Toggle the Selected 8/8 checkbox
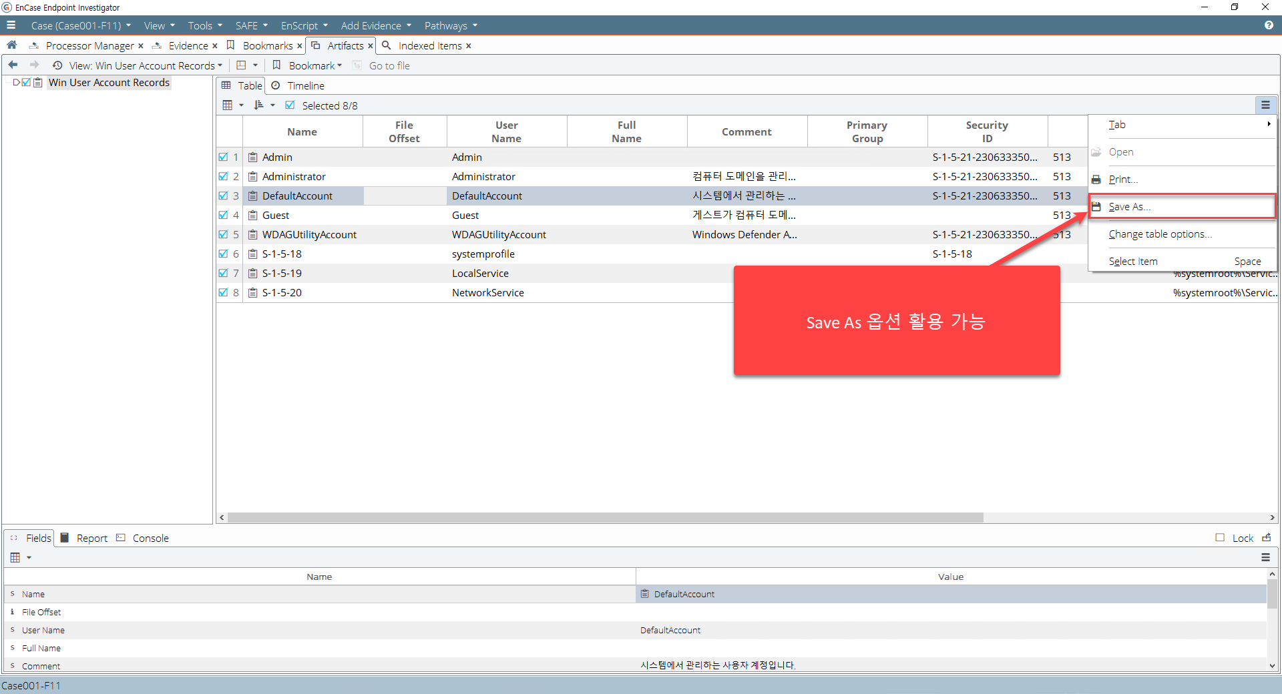1282x694 pixels. 290,105
